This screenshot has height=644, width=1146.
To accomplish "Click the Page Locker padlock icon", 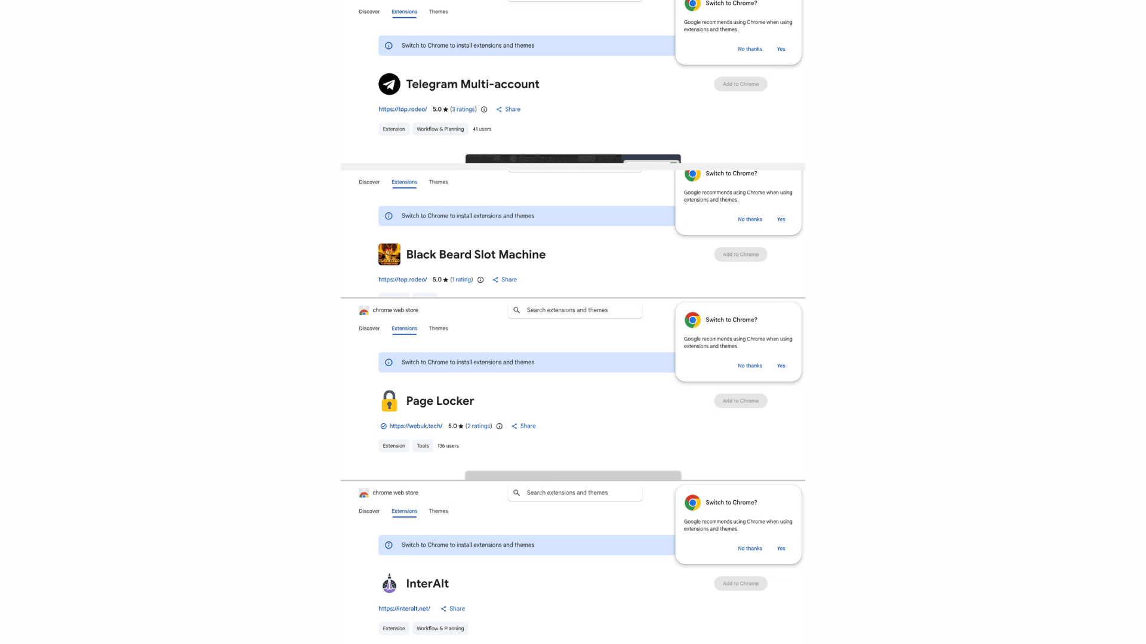I will pos(389,401).
